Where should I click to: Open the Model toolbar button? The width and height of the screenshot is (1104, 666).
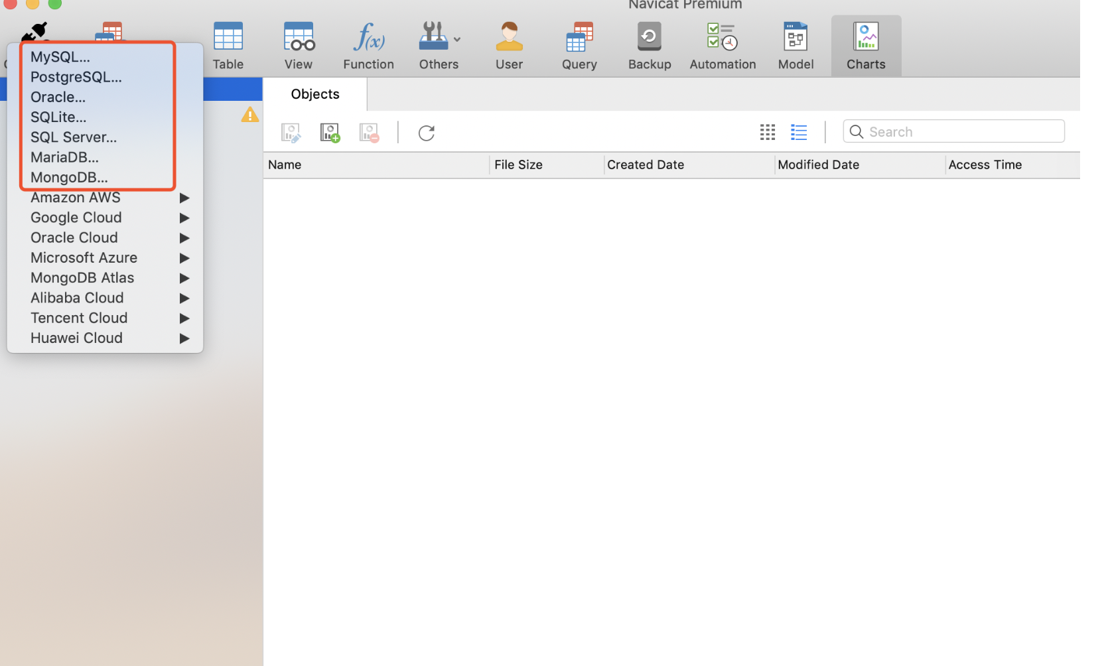tap(795, 46)
